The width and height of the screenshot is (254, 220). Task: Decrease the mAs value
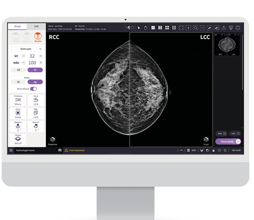(23, 62)
